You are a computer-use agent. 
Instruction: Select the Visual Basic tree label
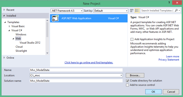tap(18, 26)
